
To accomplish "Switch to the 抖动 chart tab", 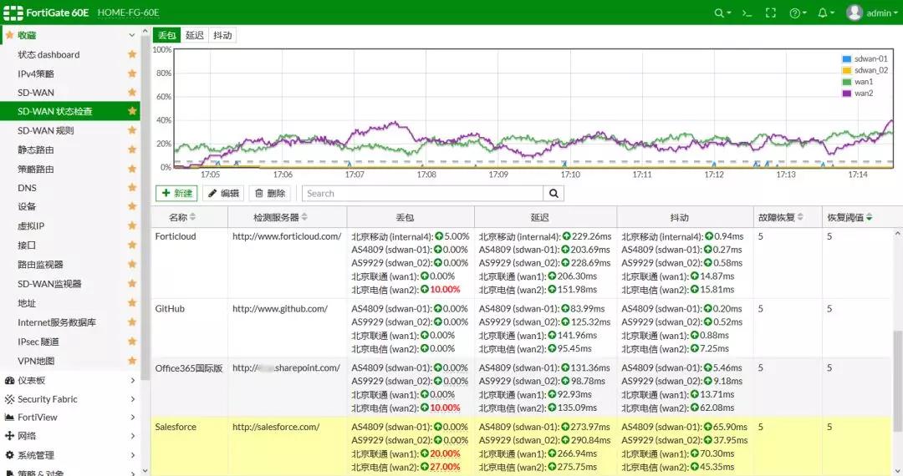I will [222, 35].
